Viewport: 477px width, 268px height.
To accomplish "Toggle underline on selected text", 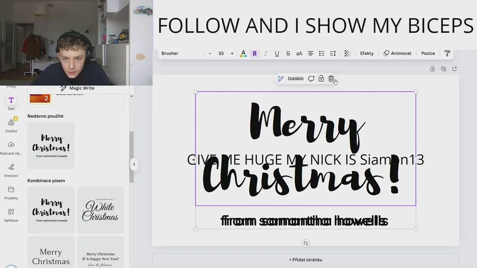I will [x=277, y=54].
